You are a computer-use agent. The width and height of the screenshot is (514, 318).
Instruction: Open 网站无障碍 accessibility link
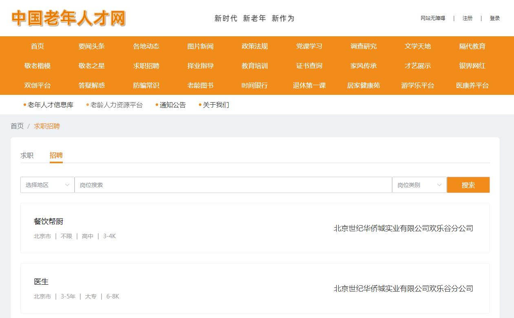[x=432, y=18]
